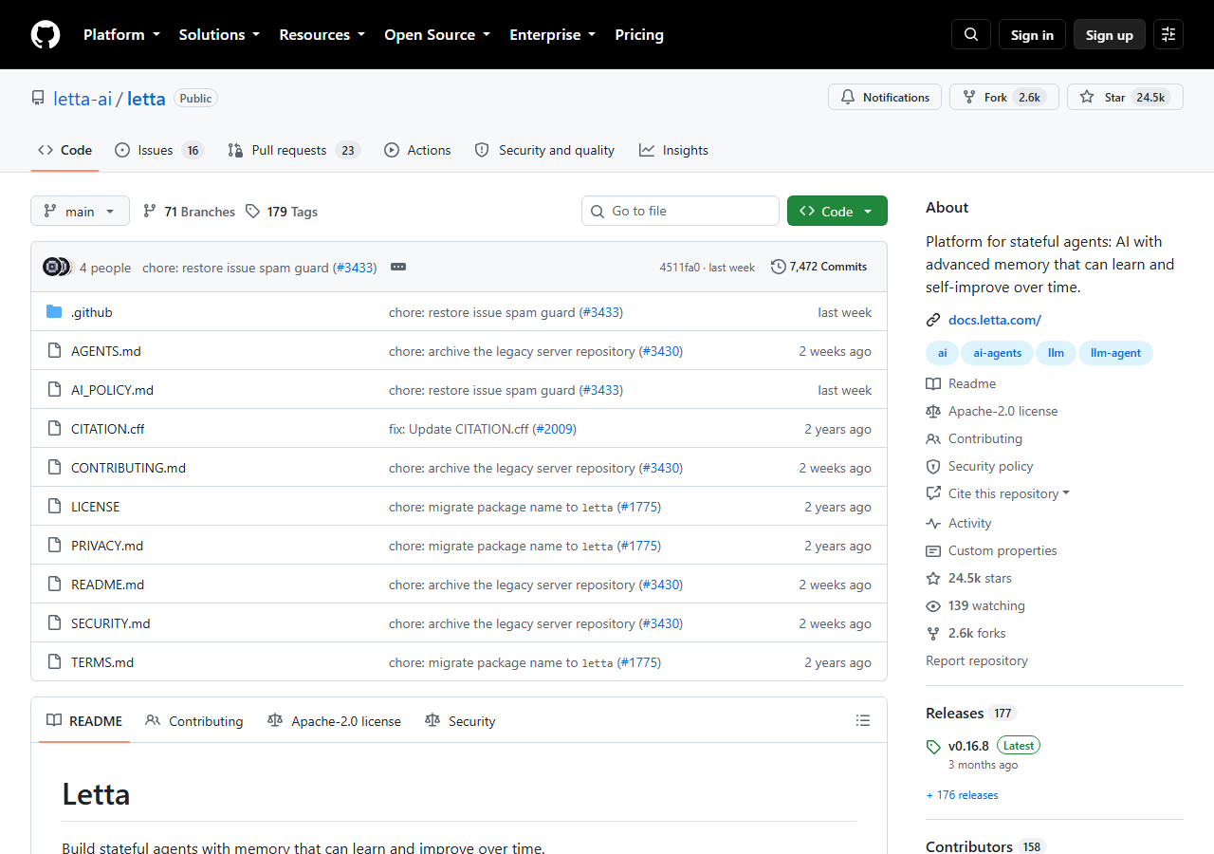This screenshot has height=854, width=1214.
Task: View 71 Branches
Action: point(189,212)
